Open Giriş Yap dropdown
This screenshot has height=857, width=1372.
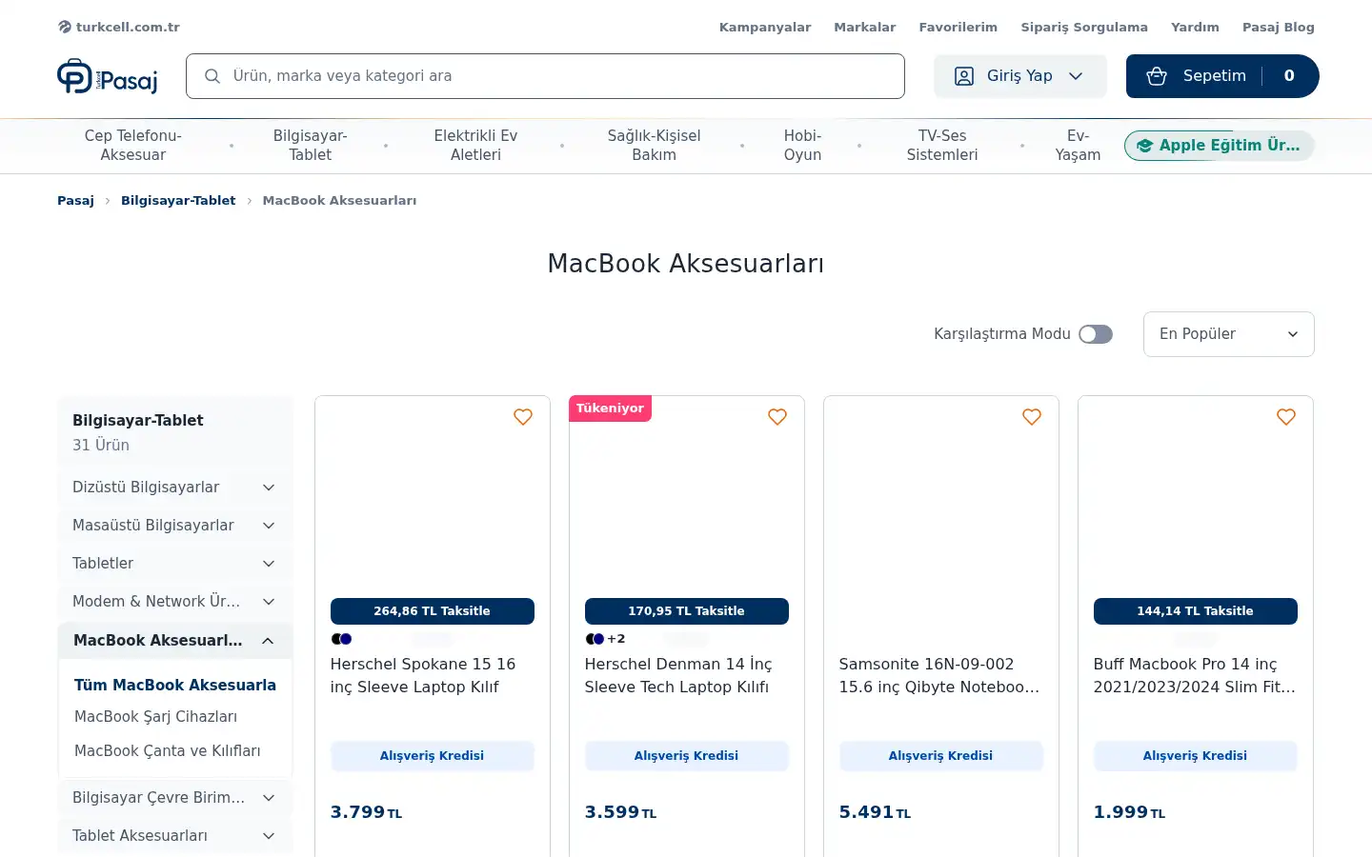[x=1020, y=76]
